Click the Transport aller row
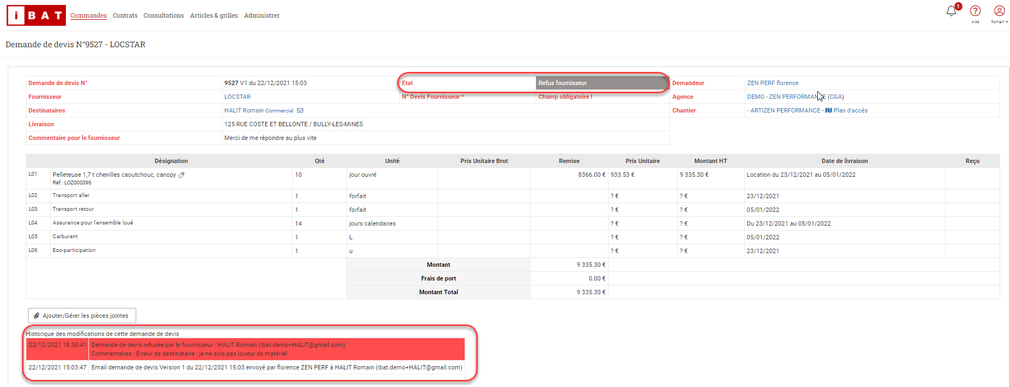 tap(512, 196)
